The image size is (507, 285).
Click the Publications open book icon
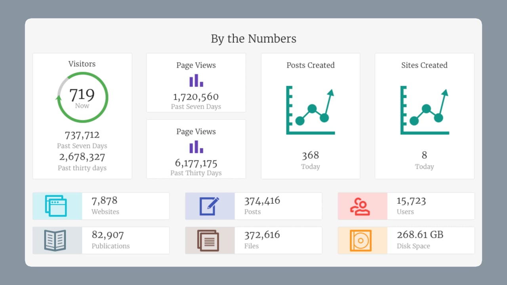point(55,240)
